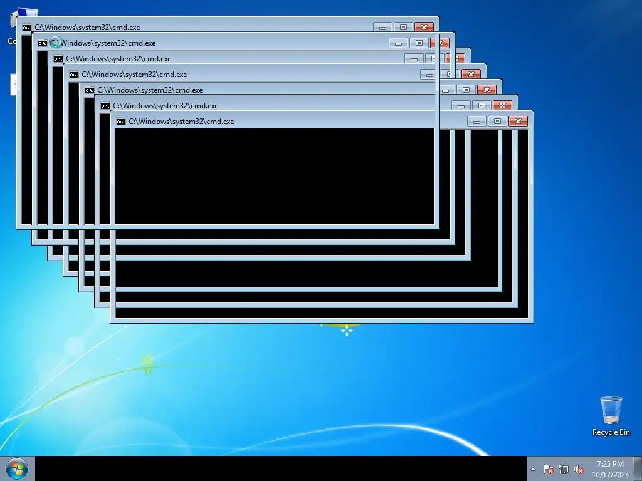Maximize the lowest cmd.exe window
Screen dimensions: 642x481
[x=497, y=122]
